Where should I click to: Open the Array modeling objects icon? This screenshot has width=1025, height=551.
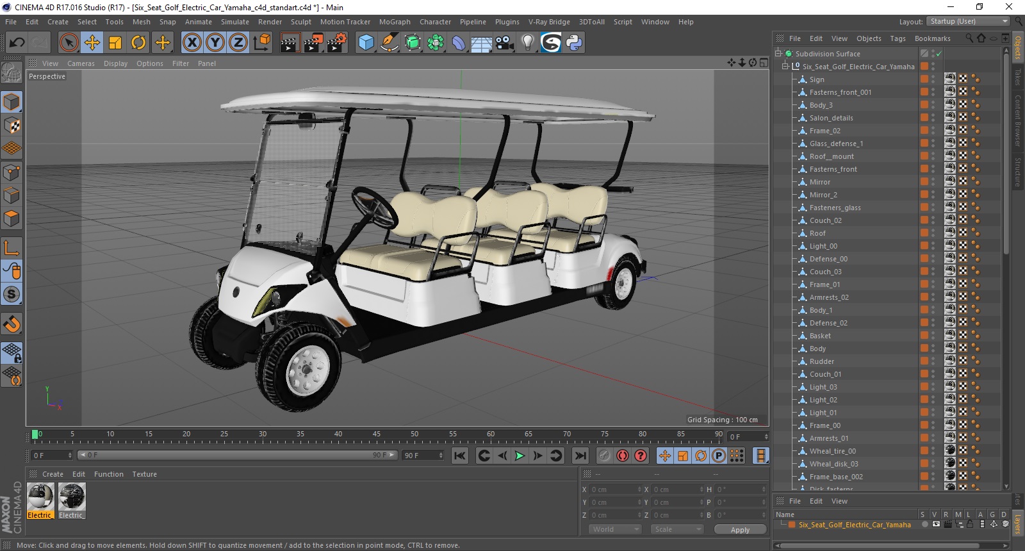click(x=436, y=43)
